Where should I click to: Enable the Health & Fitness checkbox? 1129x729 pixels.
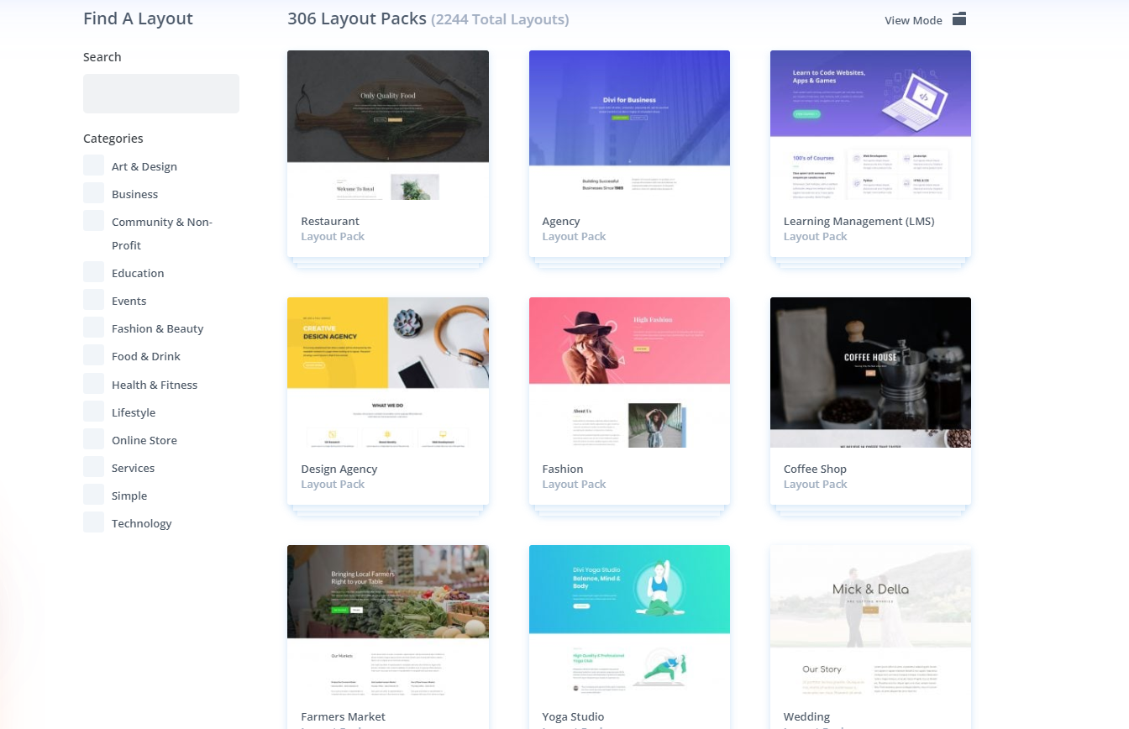(93, 384)
